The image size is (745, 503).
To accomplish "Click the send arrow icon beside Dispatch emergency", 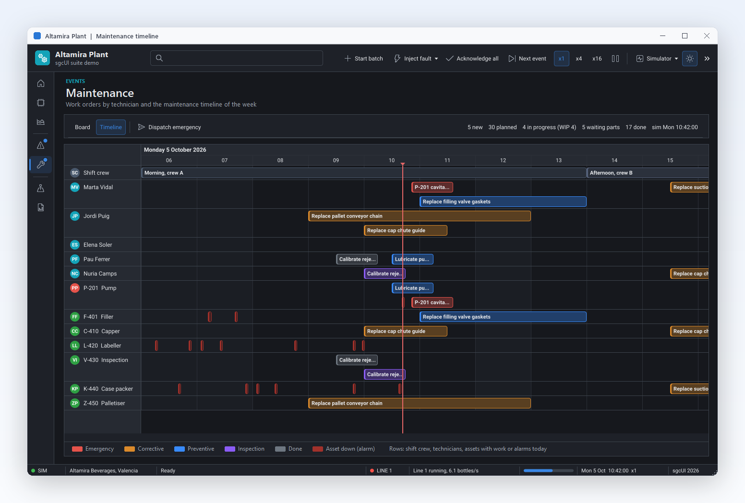I will pyautogui.click(x=142, y=127).
